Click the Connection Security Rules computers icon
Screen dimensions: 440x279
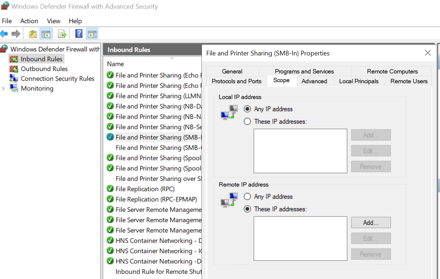point(14,78)
